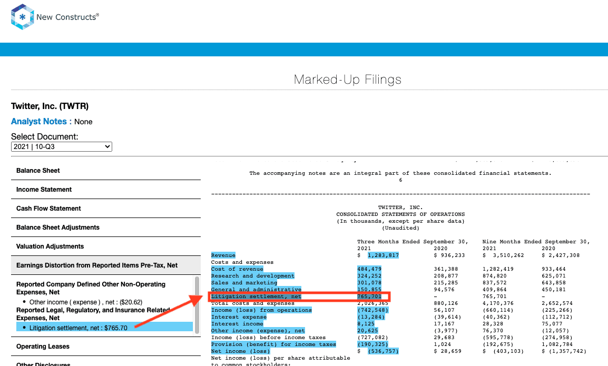
Task: Click highlighted 'Research and development' label
Action: tap(253, 275)
